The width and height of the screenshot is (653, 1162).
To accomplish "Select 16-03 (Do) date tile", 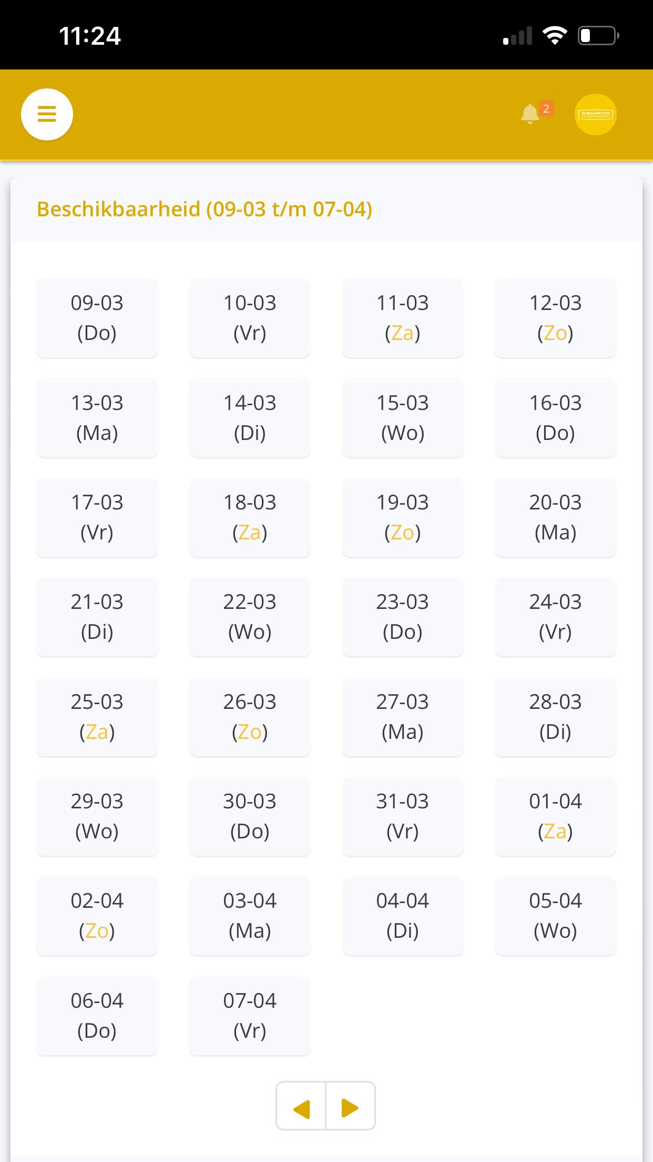I will 555,418.
